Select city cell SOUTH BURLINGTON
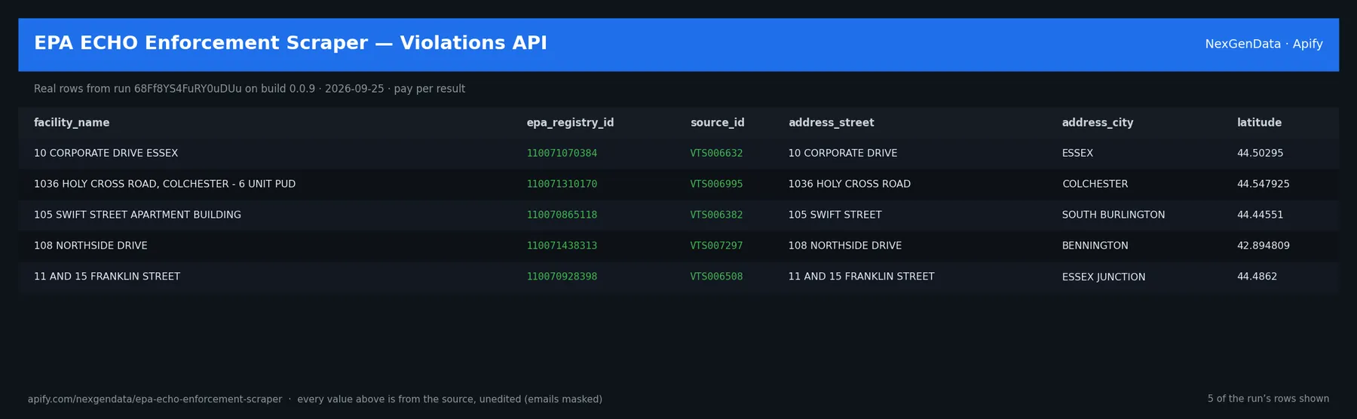 pos(1113,215)
